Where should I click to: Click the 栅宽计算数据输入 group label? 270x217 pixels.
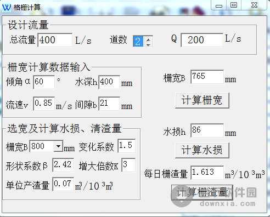49,67
